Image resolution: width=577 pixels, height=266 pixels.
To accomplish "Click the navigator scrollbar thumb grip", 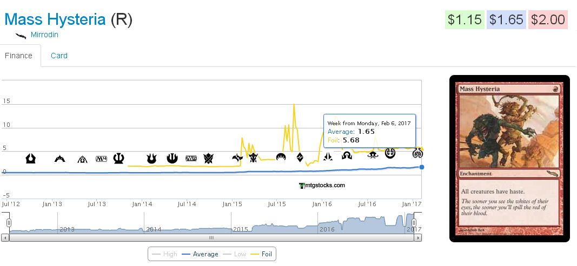I will click(x=211, y=238).
